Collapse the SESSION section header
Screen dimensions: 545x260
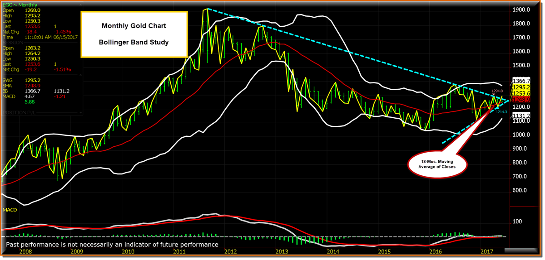[14, 42]
